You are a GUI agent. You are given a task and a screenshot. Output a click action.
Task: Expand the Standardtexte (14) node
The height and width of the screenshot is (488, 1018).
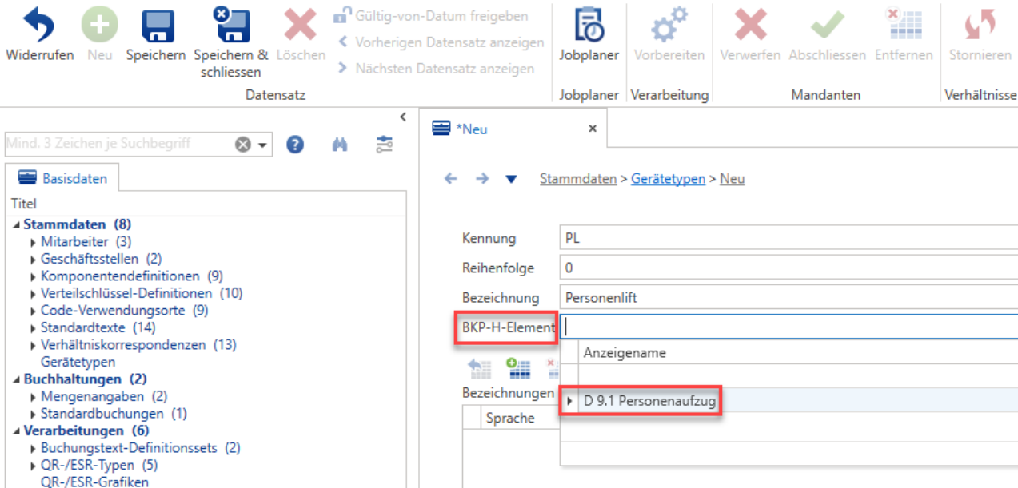34,328
